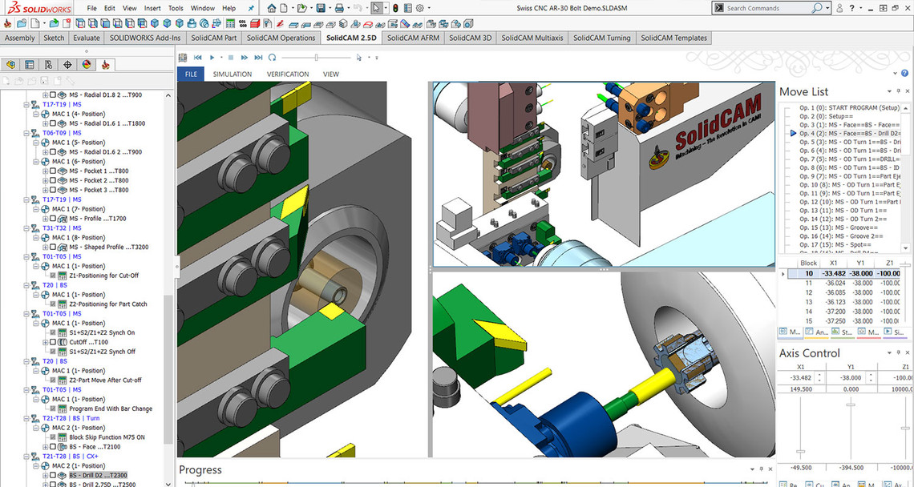The height and width of the screenshot is (487, 914).
Task: Open the VERIFICATION ribbon tab
Action: coord(287,74)
